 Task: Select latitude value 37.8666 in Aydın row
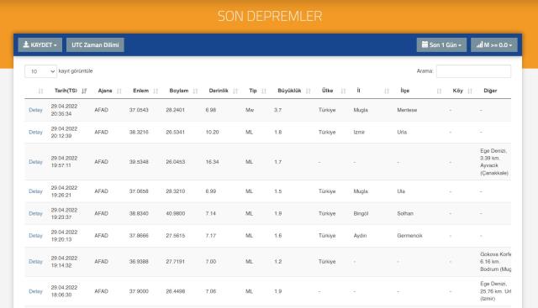click(139, 236)
